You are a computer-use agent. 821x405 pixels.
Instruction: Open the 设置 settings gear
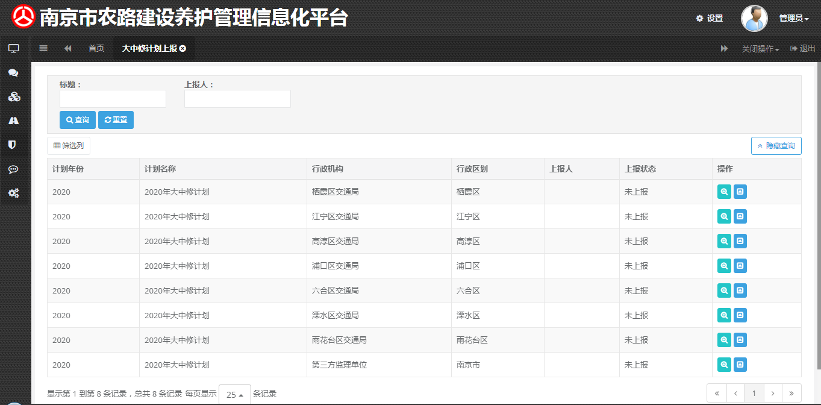(710, 18)
